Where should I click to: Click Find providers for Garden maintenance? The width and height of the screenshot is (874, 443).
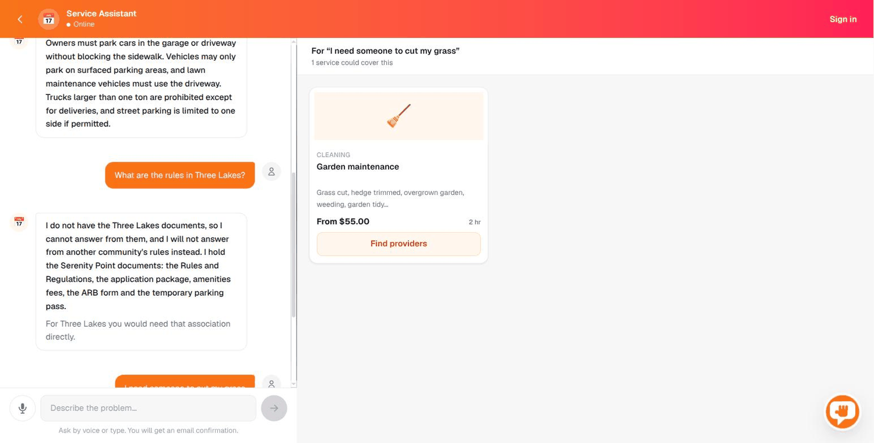point(399,244)
